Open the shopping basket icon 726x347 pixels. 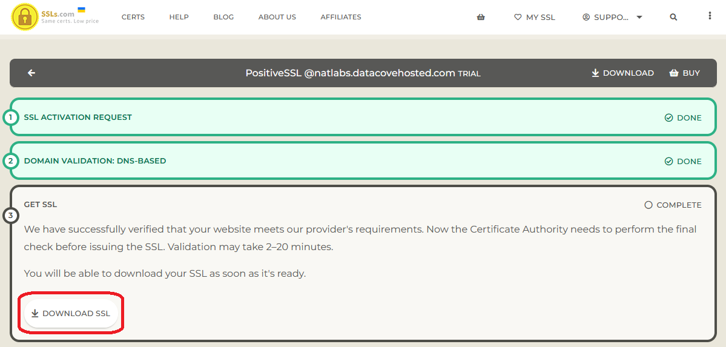[481, 17]
